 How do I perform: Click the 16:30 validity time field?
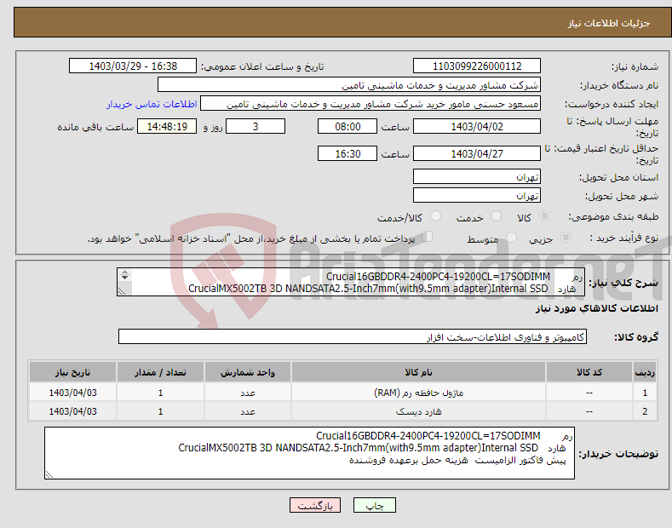(x=347, y=153)
